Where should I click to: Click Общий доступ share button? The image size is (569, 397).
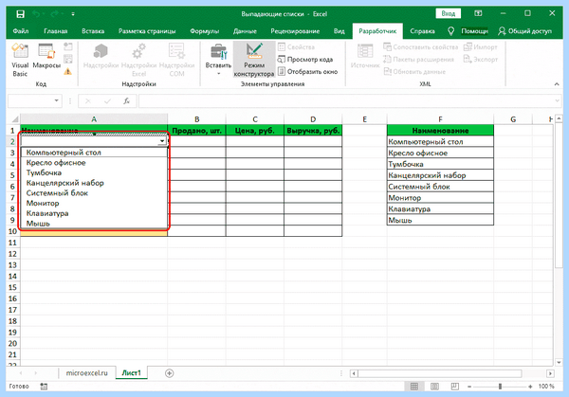[x=524, y=31]
